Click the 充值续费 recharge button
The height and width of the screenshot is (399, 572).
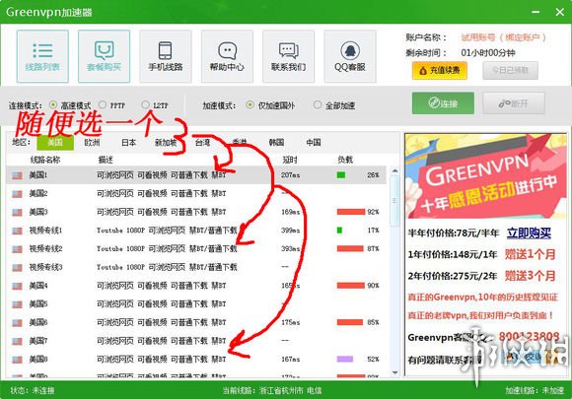[440, 70]
